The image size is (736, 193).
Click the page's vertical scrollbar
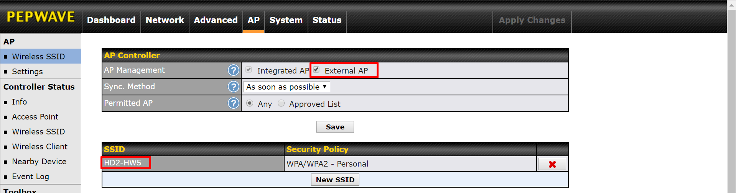731,96
